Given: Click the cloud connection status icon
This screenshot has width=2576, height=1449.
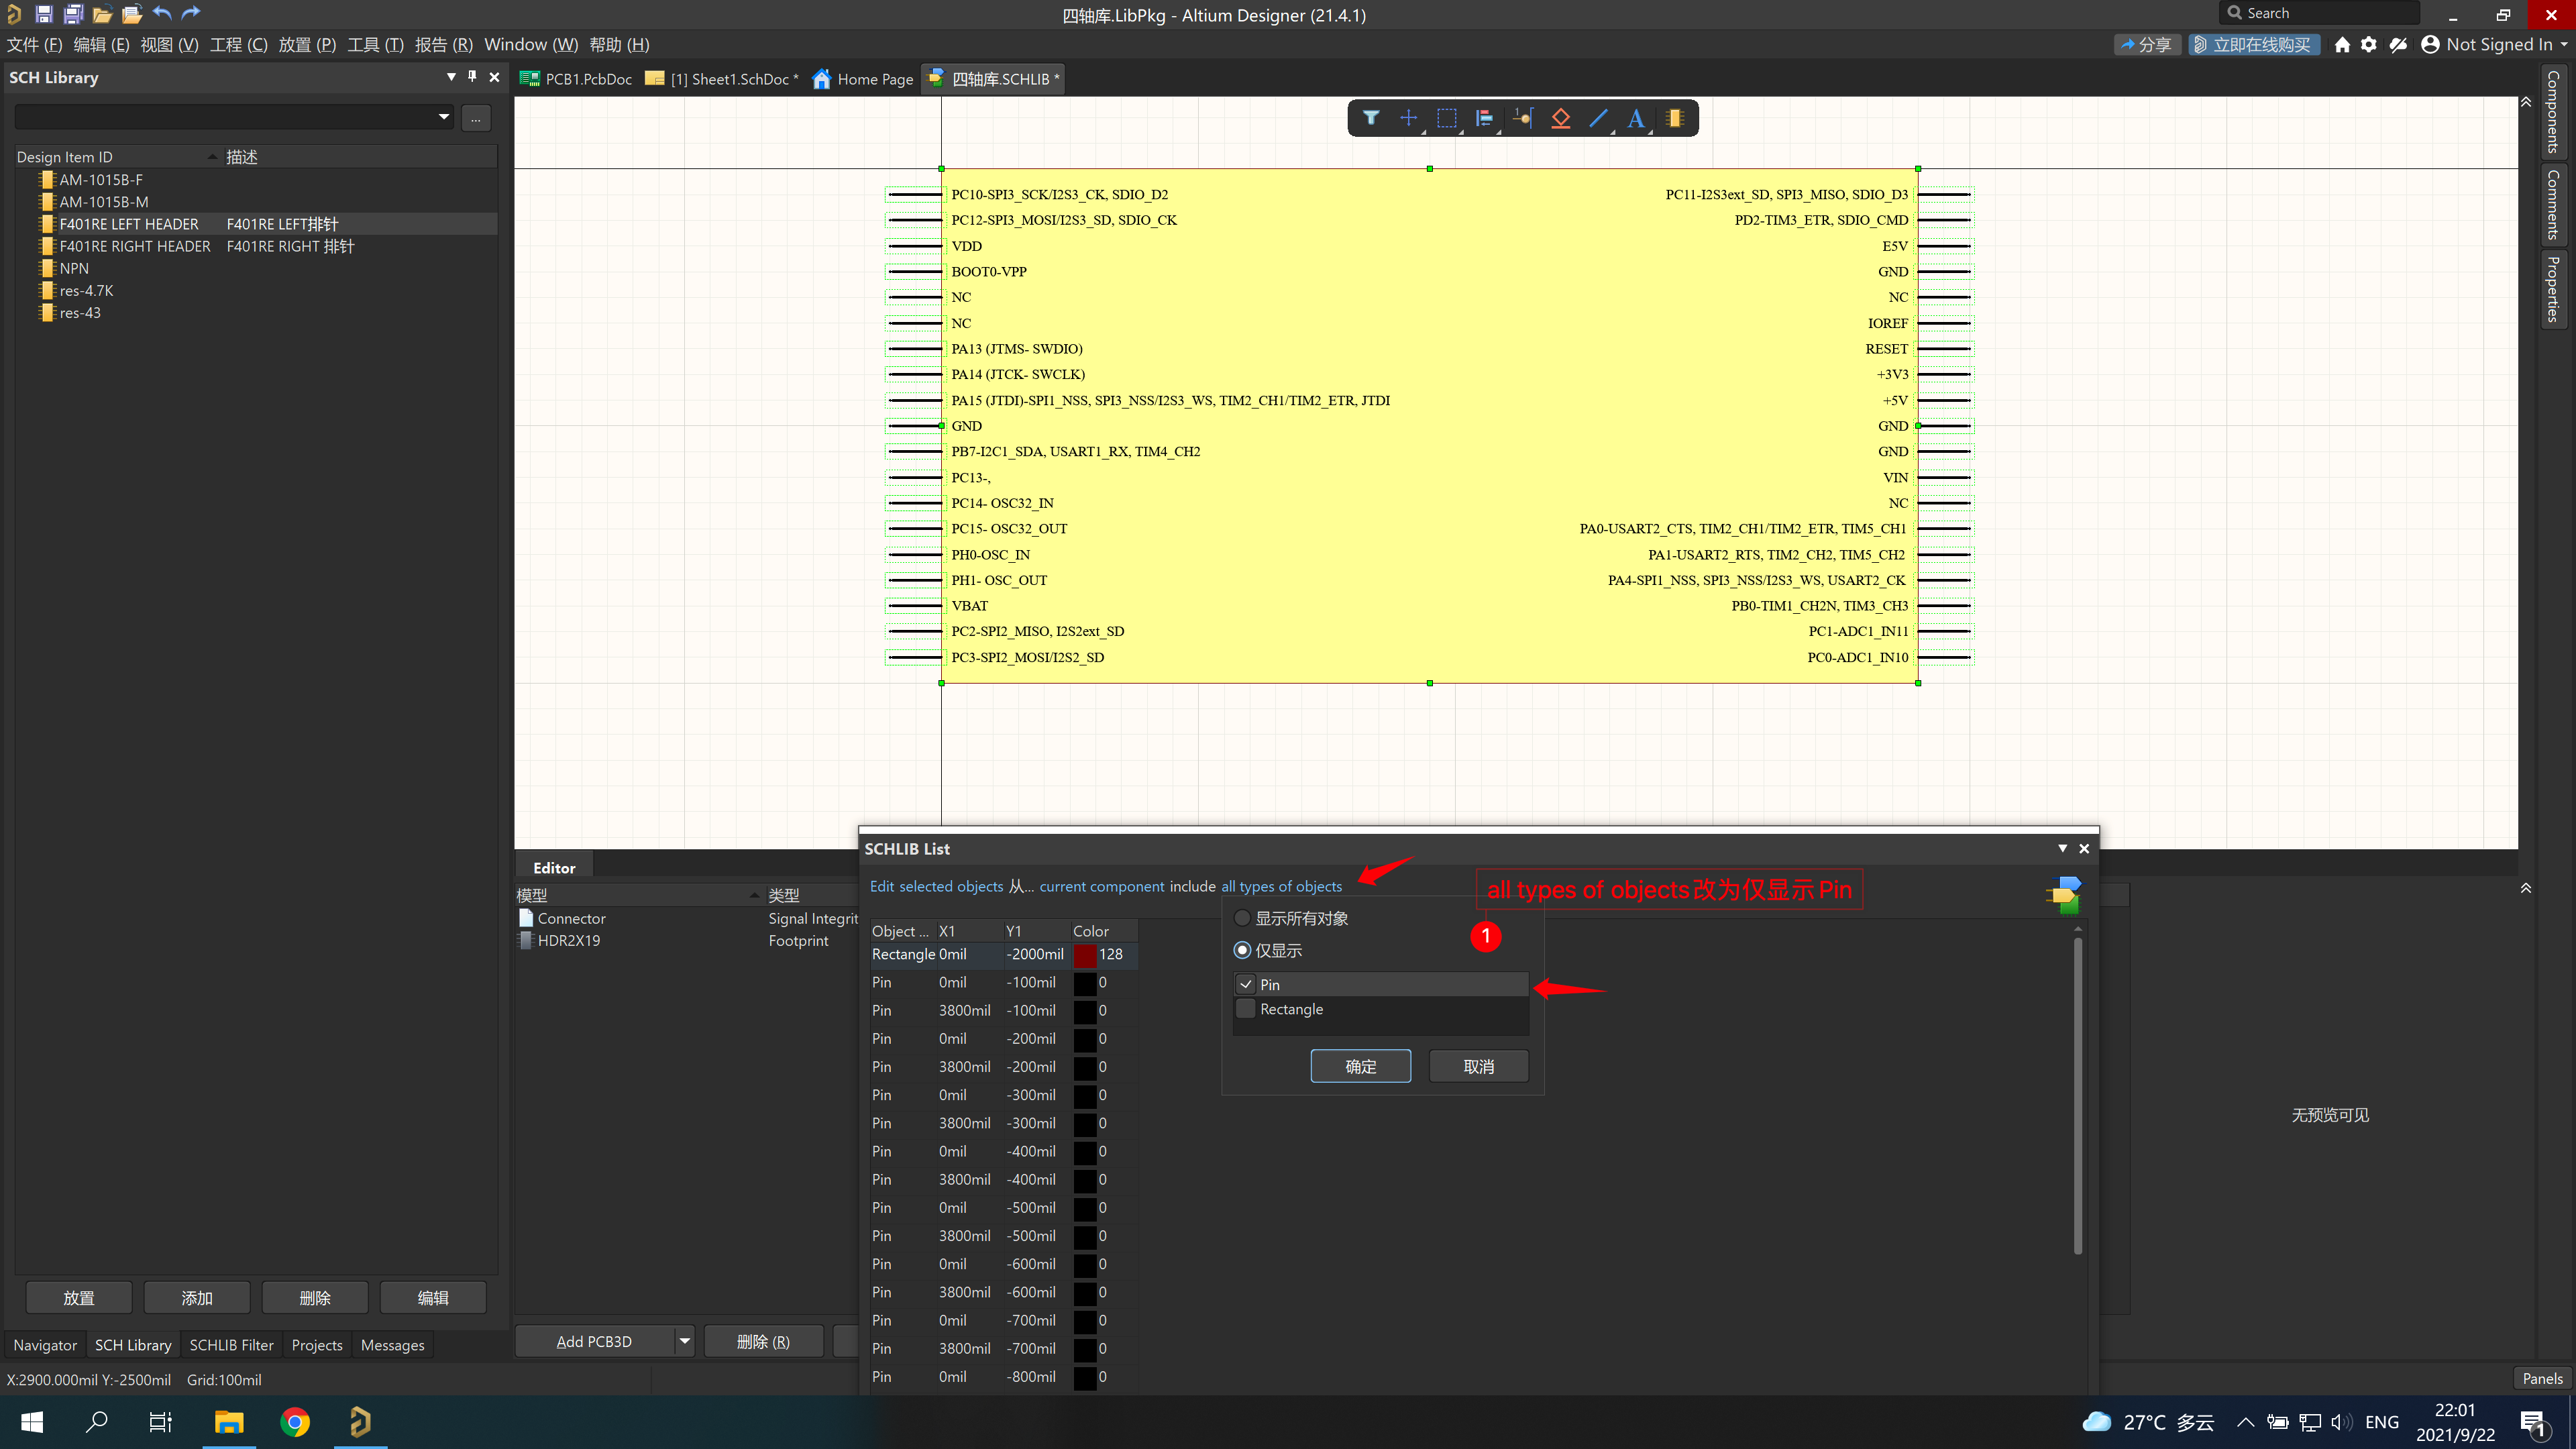Looking at the screenshot, I should pyautogui.click(x=2398, y=44).
